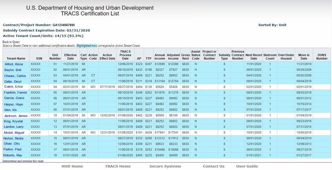Click Action Effect Date 12/31/2019 cell

click(x=107, y=133)
